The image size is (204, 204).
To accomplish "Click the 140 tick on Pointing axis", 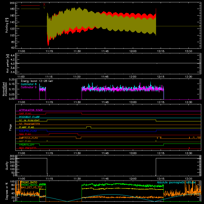I will (12, 22).
